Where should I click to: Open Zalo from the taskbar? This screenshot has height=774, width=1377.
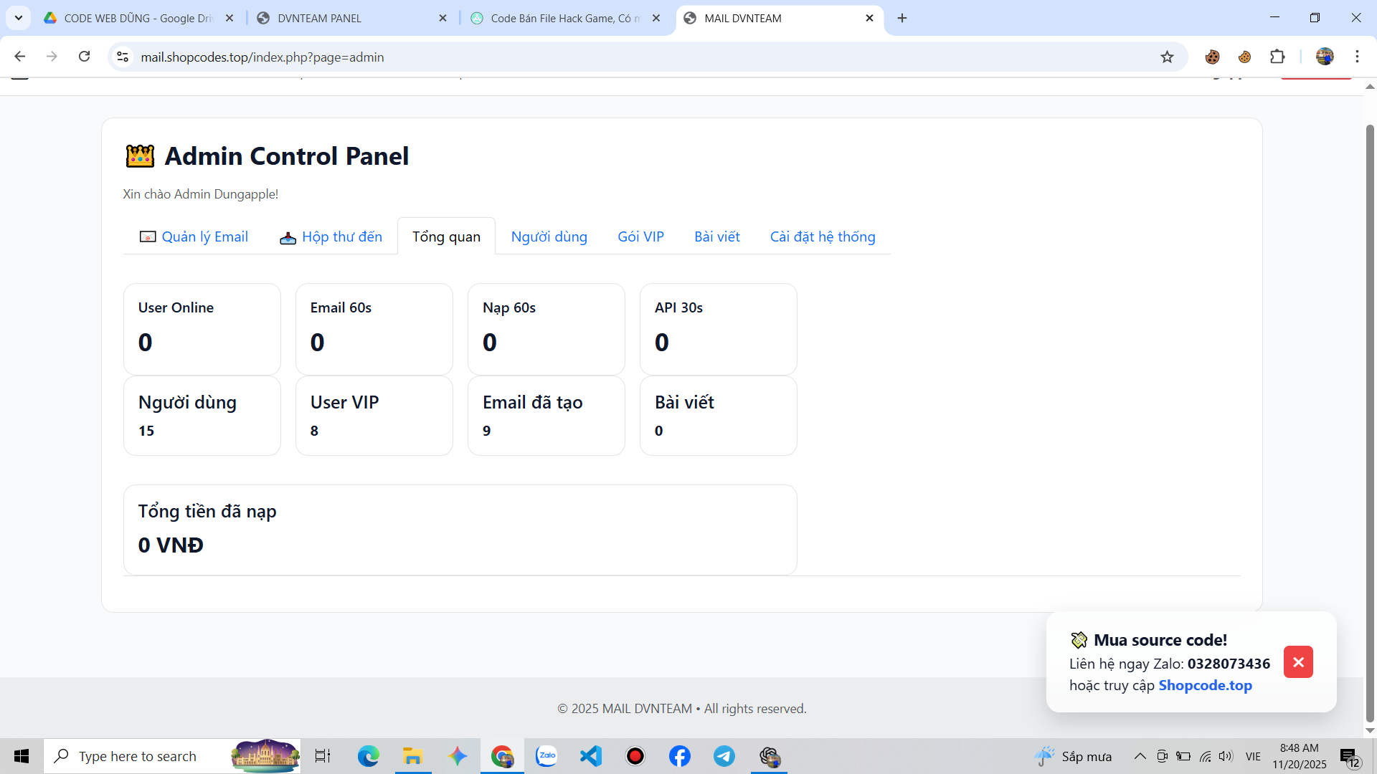coord(546,756)
